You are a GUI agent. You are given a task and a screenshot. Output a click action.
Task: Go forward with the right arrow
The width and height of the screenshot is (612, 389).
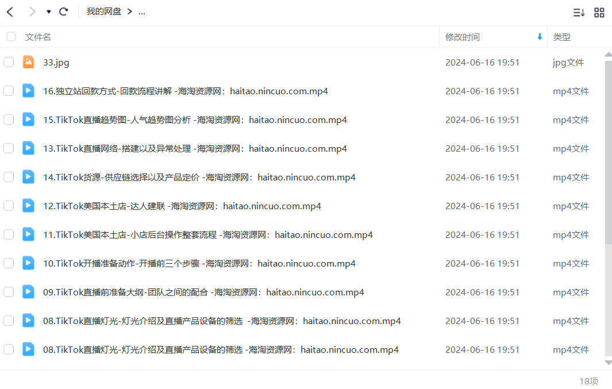pyautogui.click(x=32, y=12)
